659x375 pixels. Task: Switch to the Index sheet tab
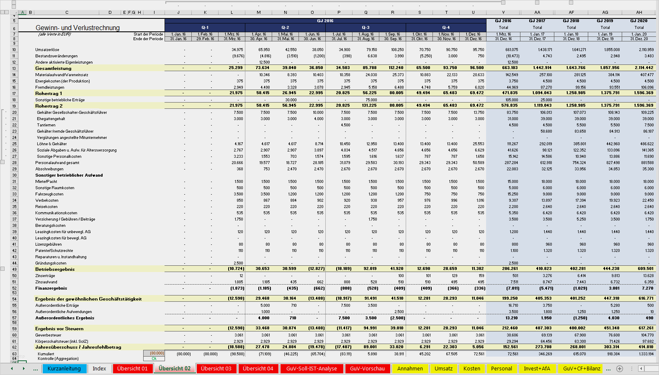(x=99, y=369)
